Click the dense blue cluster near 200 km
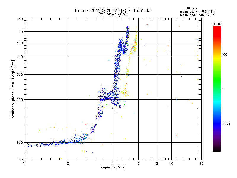Viewport: 237px width, 178px height. pos(106,96)
